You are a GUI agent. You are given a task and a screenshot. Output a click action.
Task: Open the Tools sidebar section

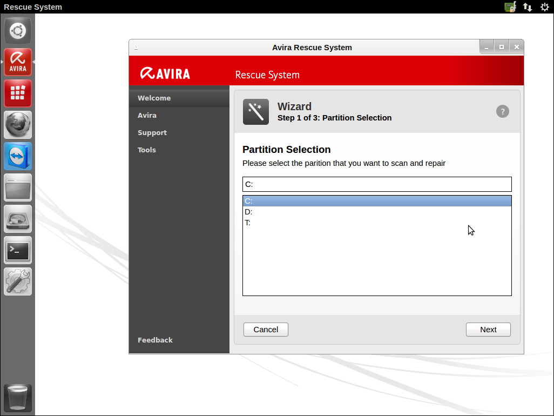point(179,150)
